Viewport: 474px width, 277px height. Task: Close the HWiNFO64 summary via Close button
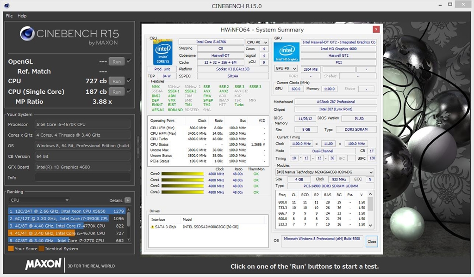[372, 241]
